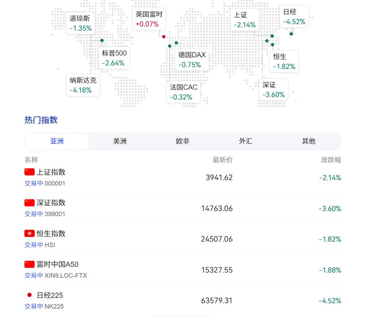Image resolution: width=371 pixels, height=318 pixels.
Task: Click the price 3941.62
Action: (x=219, y=178)
